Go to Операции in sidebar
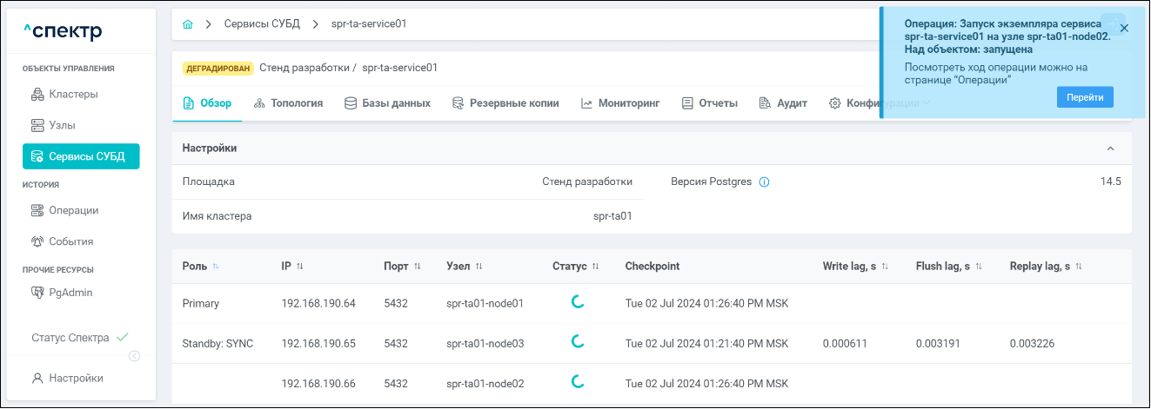This screenshot has width=1151, height=409. tap(73, 210)
